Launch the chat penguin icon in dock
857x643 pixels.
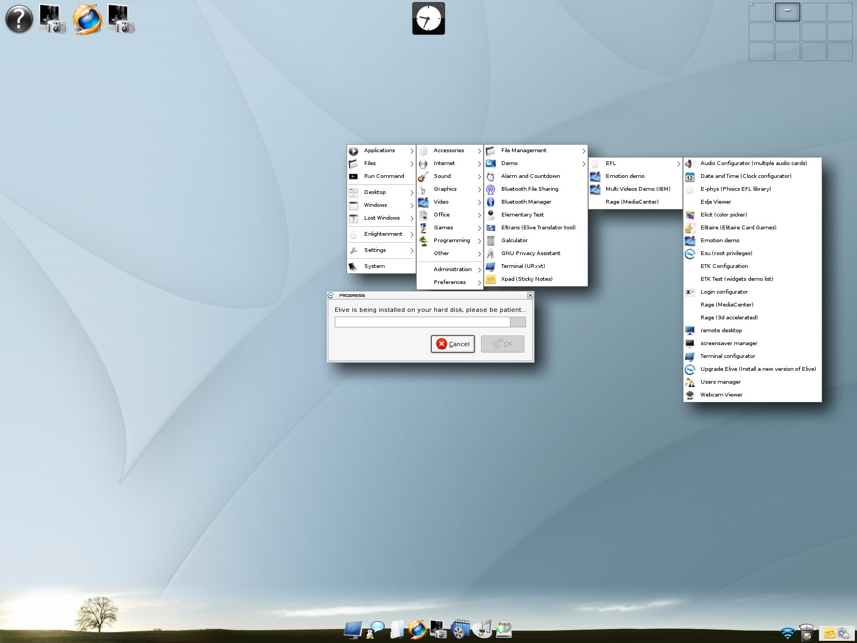[375, 630]
